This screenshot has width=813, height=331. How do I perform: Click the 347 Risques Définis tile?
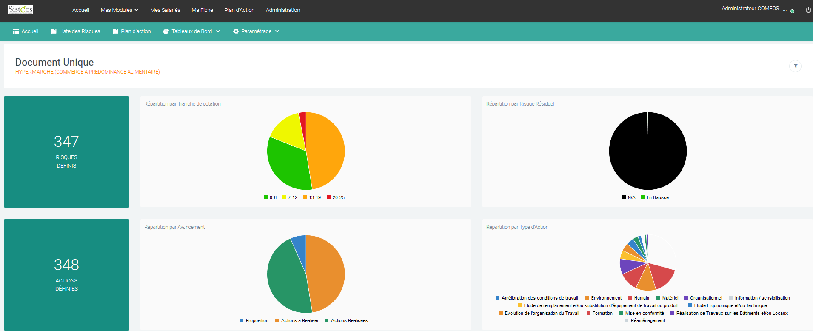pyautogui.click(x=66, y=152)
